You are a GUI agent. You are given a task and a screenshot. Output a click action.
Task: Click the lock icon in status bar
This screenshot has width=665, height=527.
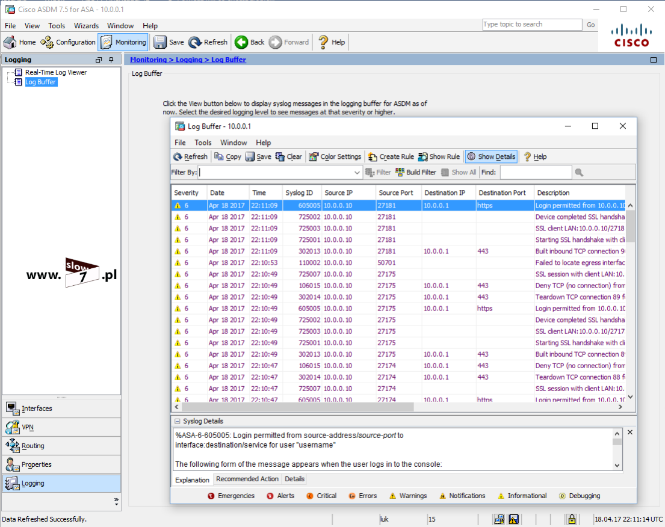tap(572, 519)
